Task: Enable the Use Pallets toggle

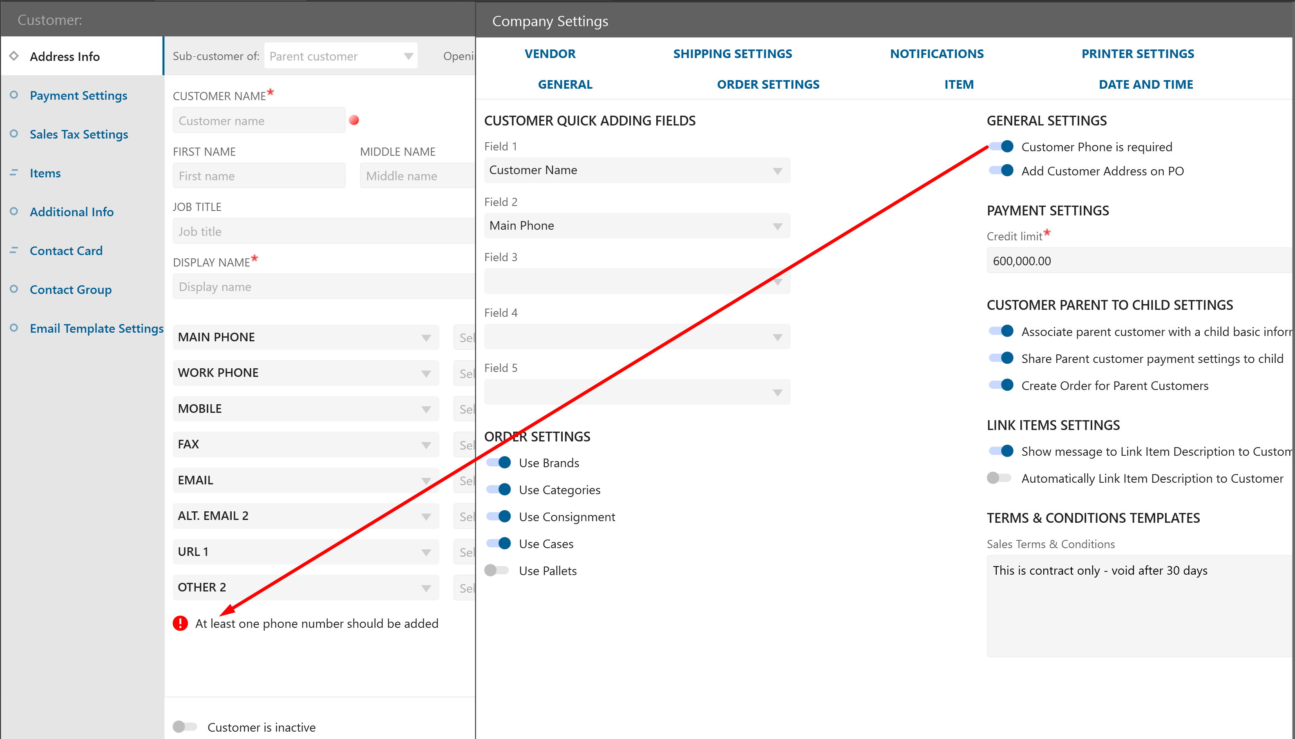Action: [497, 570]
